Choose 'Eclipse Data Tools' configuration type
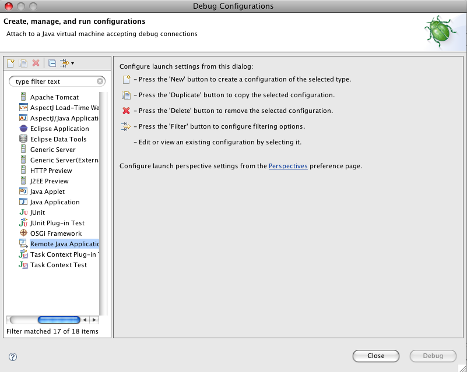Screen dimensions: 467x372 click(x=58, y=139)
